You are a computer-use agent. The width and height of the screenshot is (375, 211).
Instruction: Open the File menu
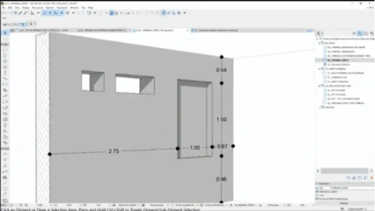click(4, 8)
